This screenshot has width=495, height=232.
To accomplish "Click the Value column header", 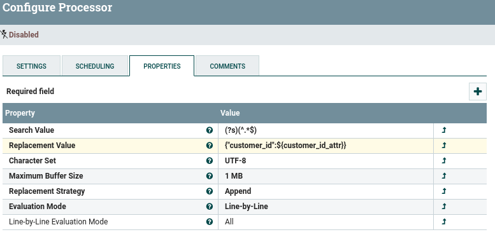I will point(230,113).
